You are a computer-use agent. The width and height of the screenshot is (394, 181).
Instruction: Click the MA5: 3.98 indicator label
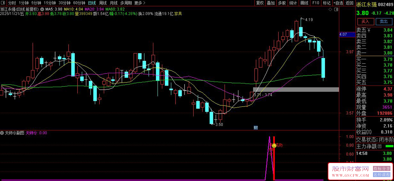(54, 9)
